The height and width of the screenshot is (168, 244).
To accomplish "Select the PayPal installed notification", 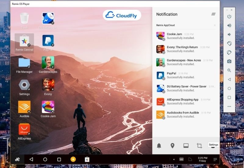I will pos(186,75).
